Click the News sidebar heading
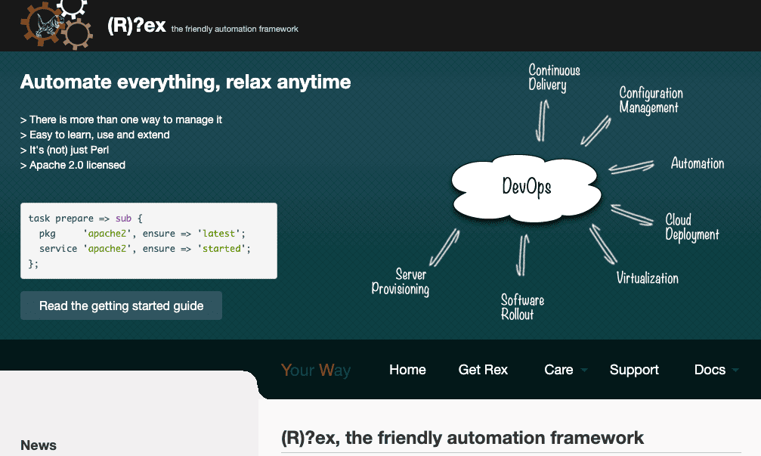The height and width of the screenshot is (456, 761). point(39,445)
